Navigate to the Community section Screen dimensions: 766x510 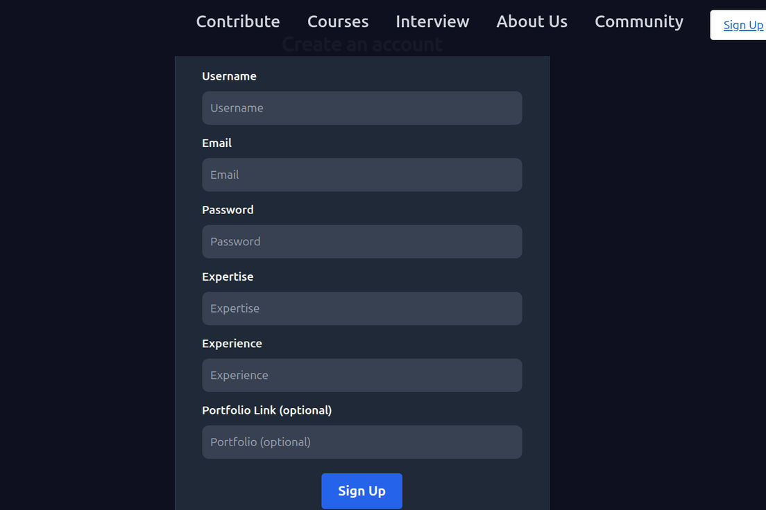point(638,21)
